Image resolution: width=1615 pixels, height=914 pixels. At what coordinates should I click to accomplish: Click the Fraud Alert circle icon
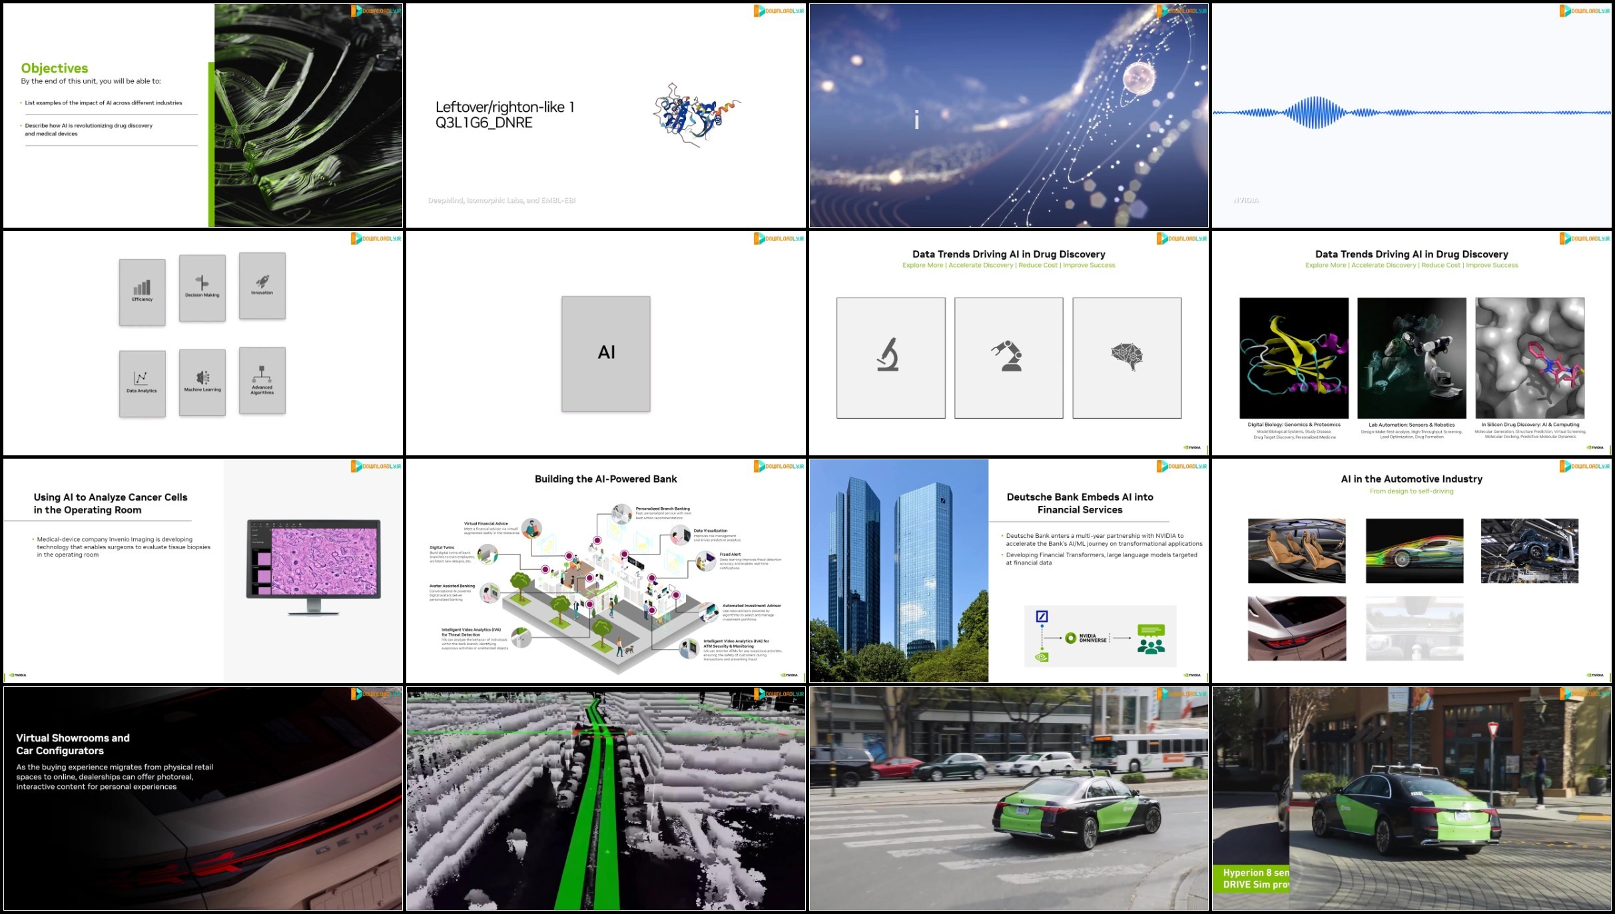(x=706, y=561)
